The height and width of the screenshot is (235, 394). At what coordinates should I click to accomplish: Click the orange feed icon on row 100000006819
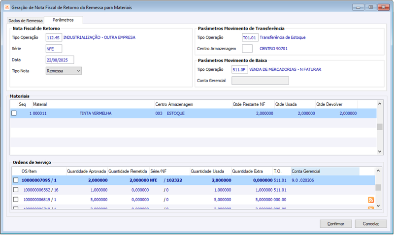(371, 200)
